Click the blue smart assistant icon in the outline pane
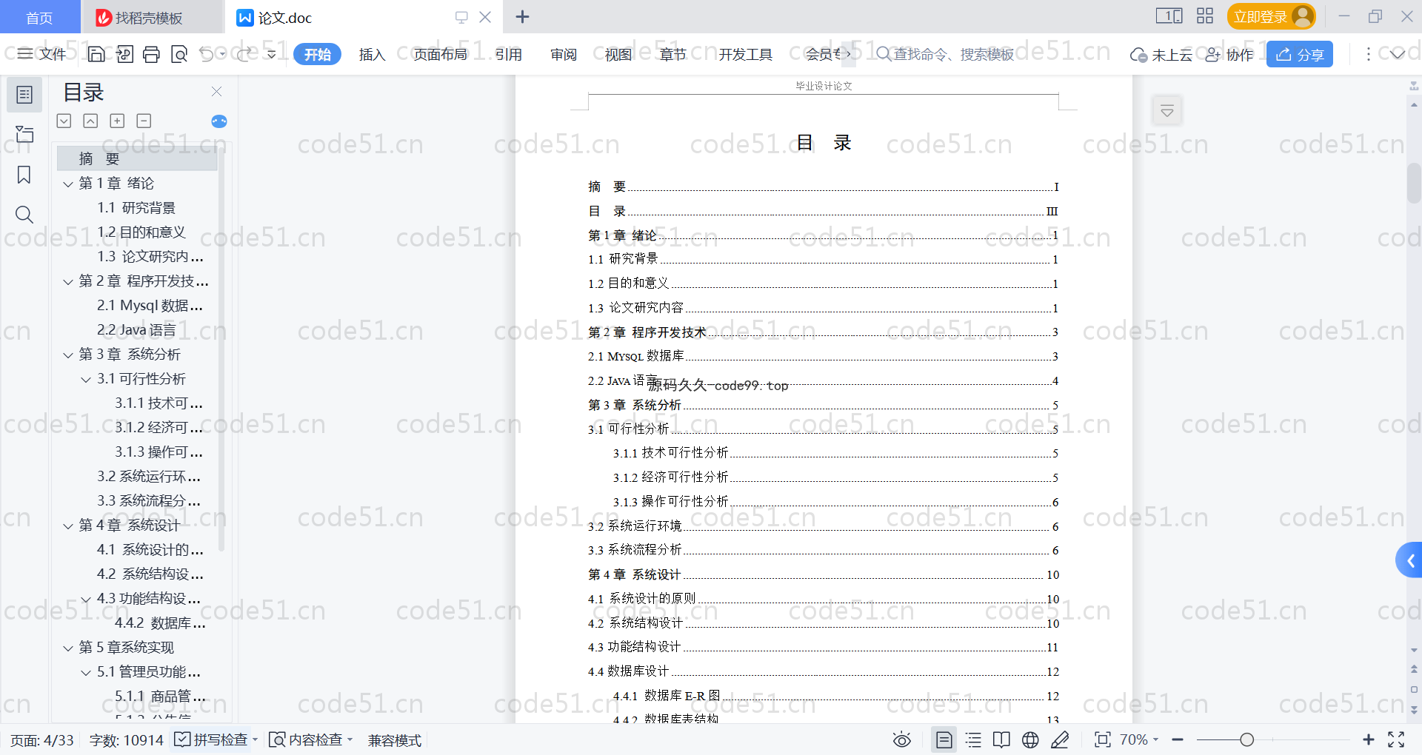 [x=219, y=121]
